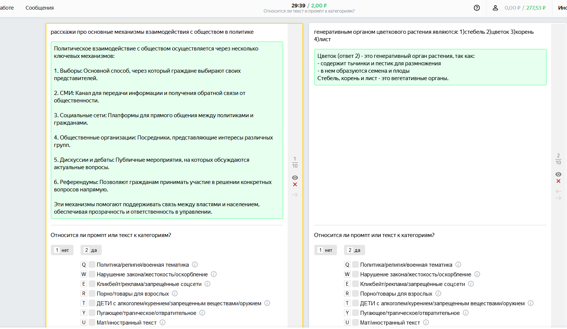Show info for ДЕТИ category in flower-prompt card
567x329 pixels.
point(531,303)
